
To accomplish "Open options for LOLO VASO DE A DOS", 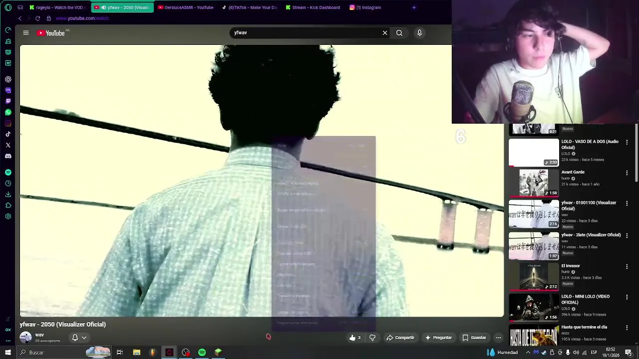I will (x=627, y=142).
